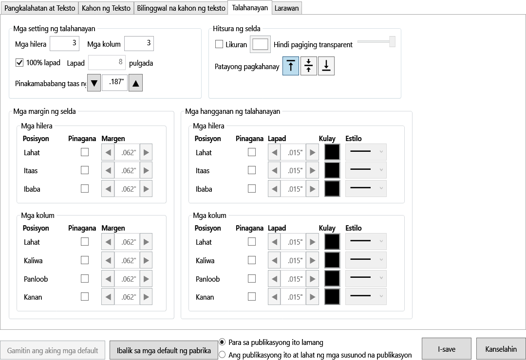The height and width of the screenshot is (360, 526).
Task: Open Estilo dropdown for Ibaba row border
Action: pos(366,189)
